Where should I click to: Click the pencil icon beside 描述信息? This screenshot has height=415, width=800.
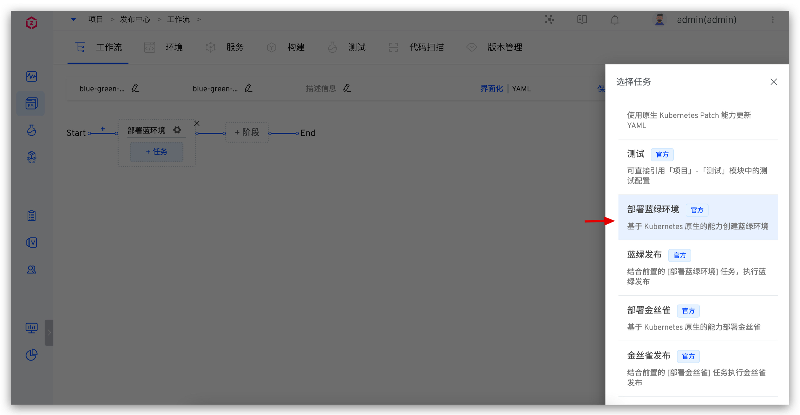point(347,88)
